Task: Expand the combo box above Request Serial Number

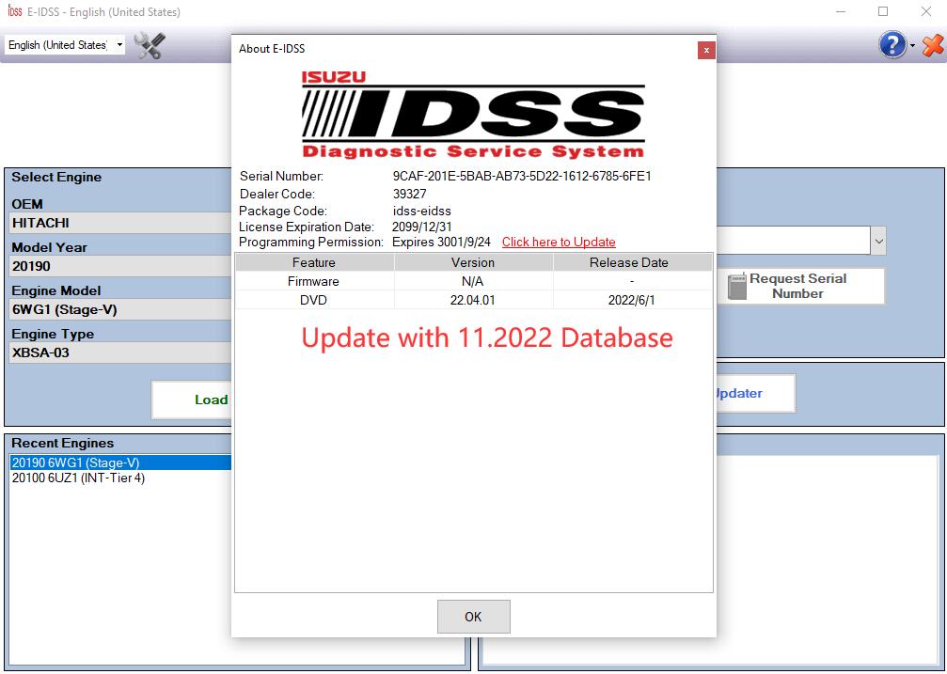Action: pyautogui.click(x=878, y=241)
